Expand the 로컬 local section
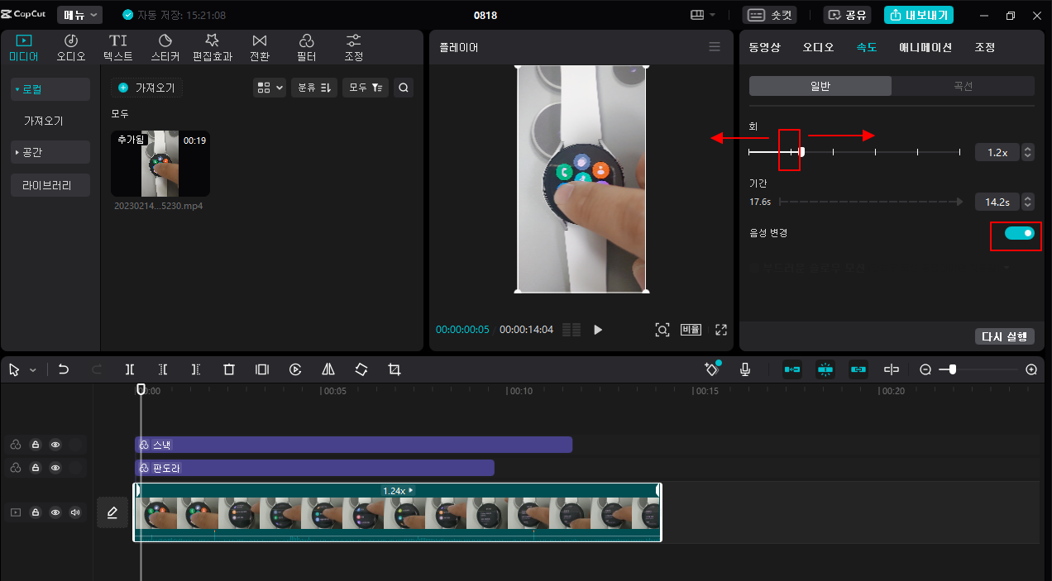This screenshot has height=581, width=1052. coord(50,88)
